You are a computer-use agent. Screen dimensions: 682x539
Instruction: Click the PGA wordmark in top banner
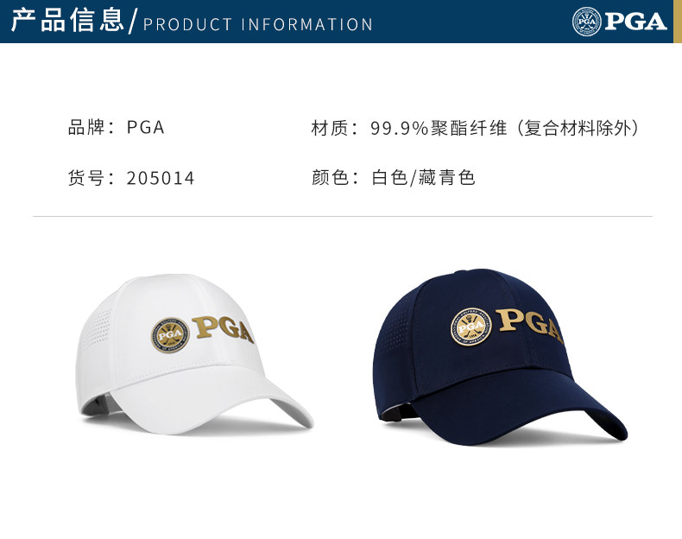pyautogui.click(x=636, y=22)
